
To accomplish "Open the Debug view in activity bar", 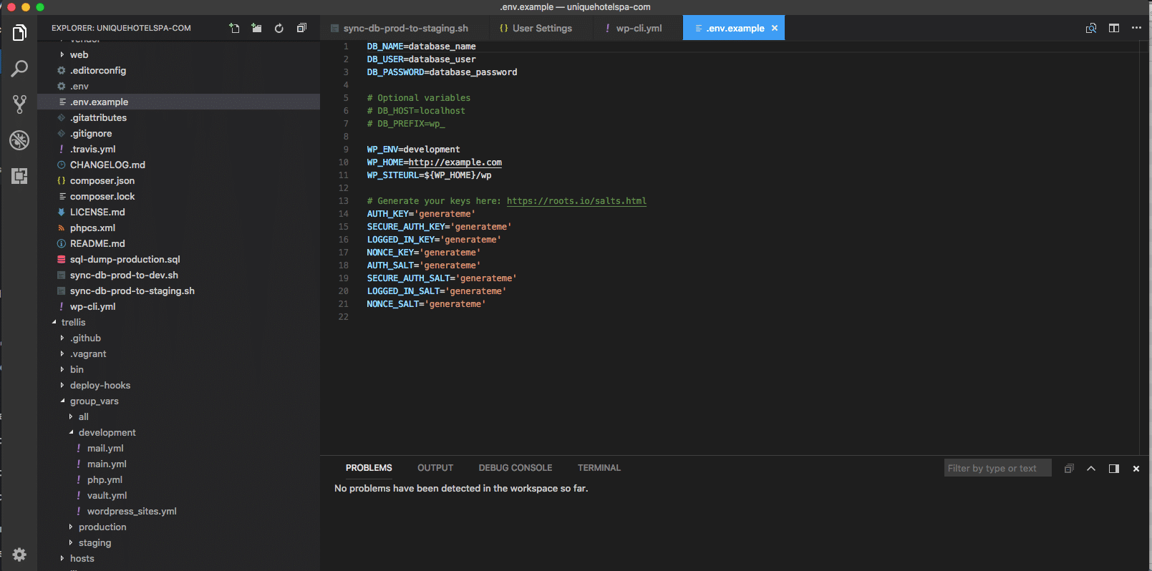I will pos(19,140).
